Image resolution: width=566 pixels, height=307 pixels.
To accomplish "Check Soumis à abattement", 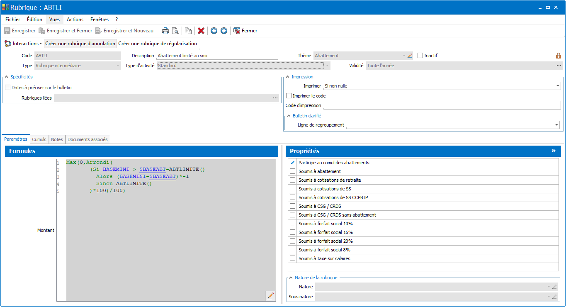I will coord(293,171).
